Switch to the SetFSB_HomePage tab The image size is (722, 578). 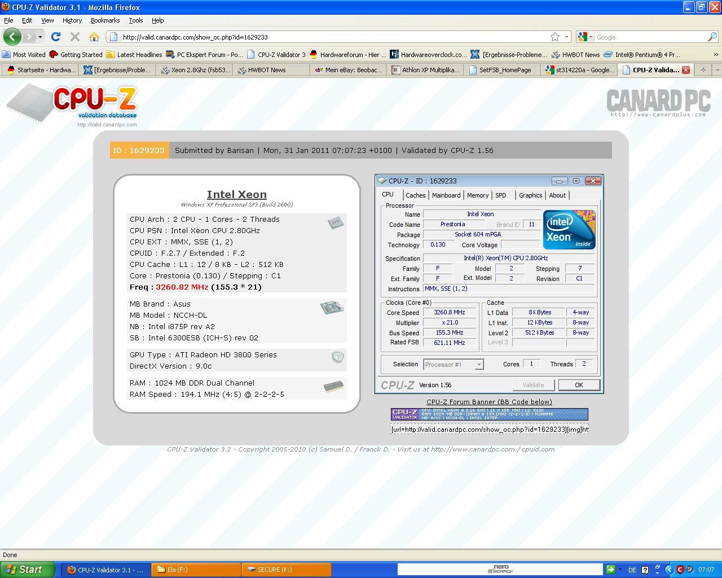(x=503, y=70)
